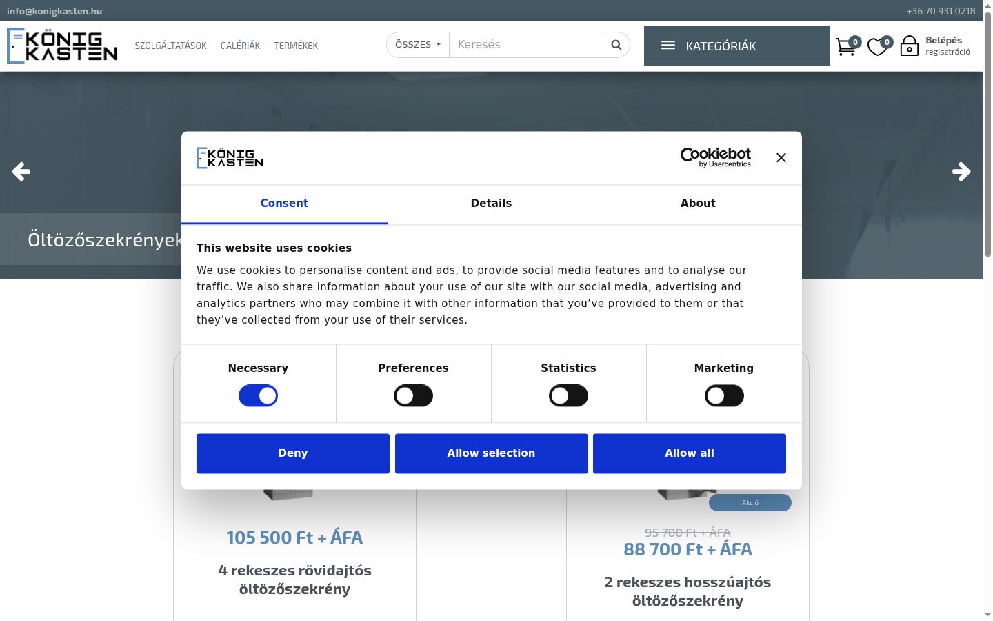This screenshot has width=993, height=621.
Task: Enable the Preferences cookies switch
Action: (413, 396)
